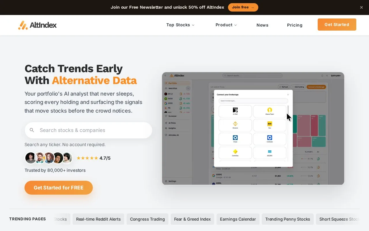Click Get Started for FREE button

click(x=59, y=188)
